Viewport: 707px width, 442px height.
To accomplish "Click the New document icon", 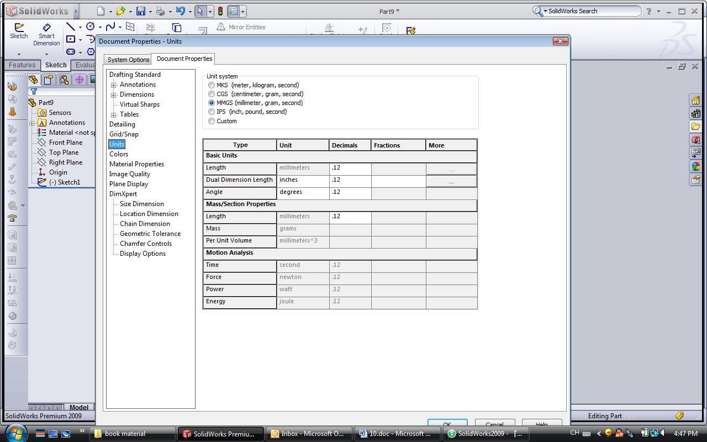I will click(100, 11).
